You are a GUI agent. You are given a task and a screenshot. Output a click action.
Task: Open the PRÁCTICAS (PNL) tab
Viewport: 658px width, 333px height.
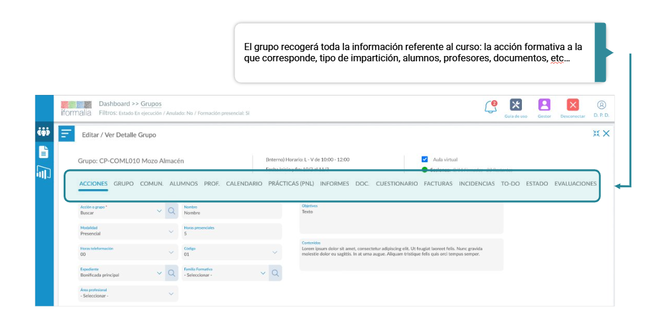point(291,183)
